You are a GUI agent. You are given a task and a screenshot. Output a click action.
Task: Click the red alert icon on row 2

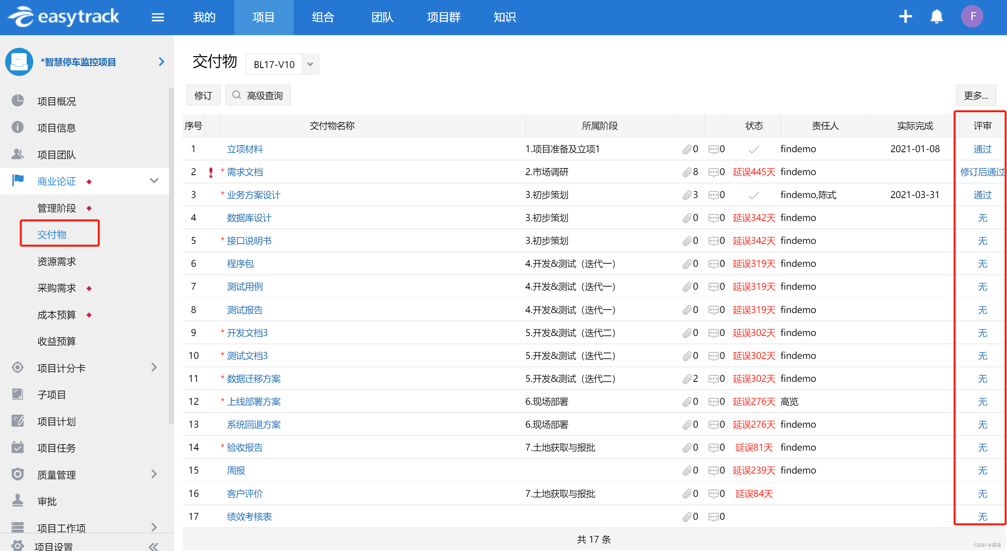pyautogui.click(x=211, y=172)
